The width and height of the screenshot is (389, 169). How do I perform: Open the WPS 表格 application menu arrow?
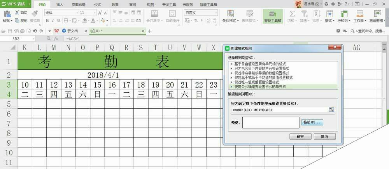pos(30,4)
